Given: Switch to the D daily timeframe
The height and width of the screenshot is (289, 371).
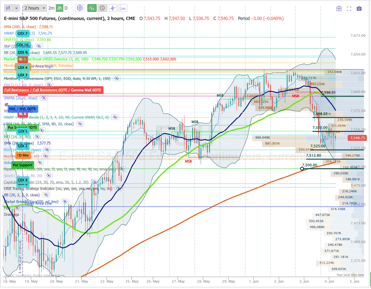Looking at the screenshot, I should click(x=66, y=8).
